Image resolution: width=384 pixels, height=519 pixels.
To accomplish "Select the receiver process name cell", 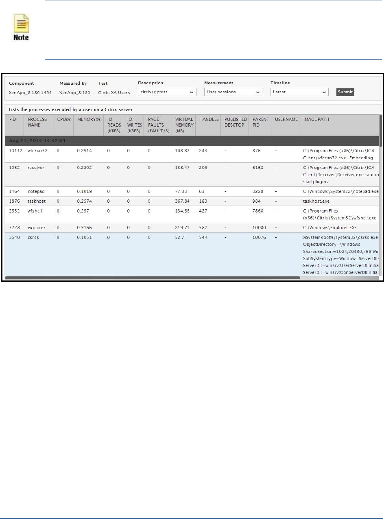I will coord(35,167).
